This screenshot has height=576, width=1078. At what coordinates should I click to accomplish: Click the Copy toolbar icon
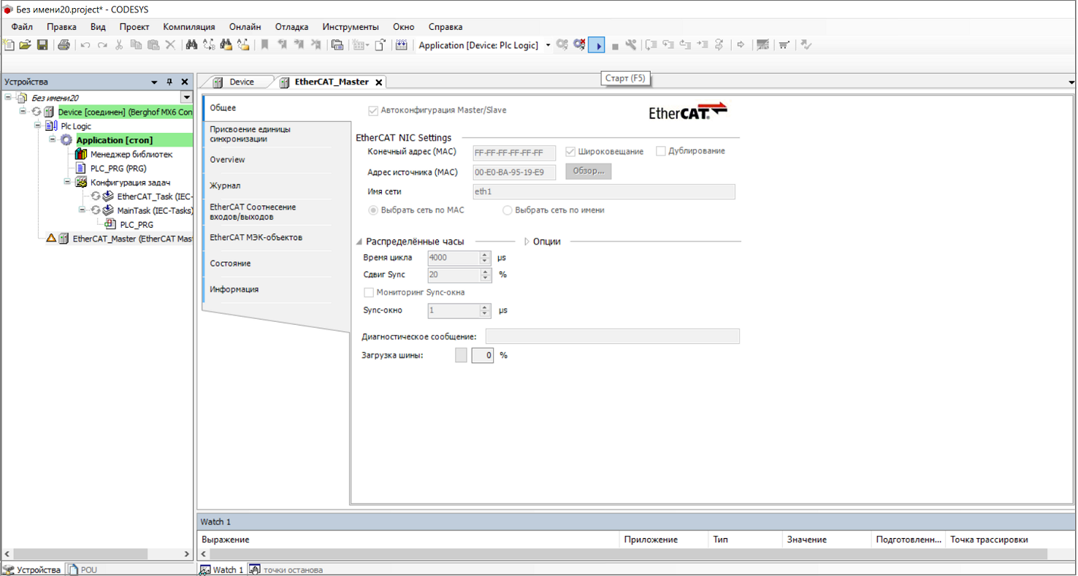136,45
